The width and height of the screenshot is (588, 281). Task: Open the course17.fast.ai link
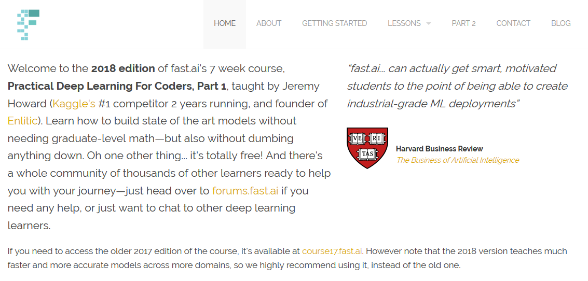coord(332,250)
